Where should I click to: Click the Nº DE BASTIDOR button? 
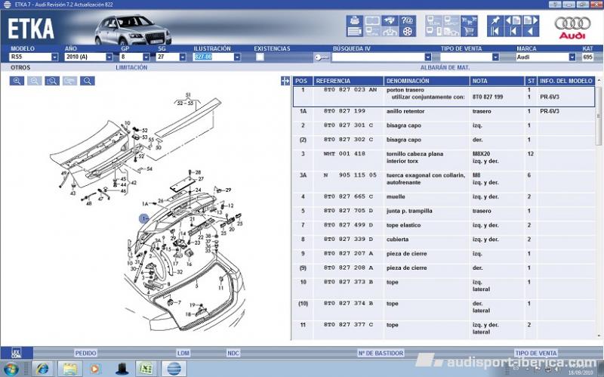[x=381, y=353]
